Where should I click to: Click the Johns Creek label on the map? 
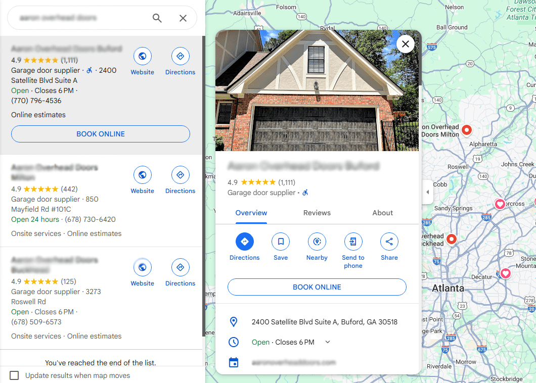click(x=517, y=164)
